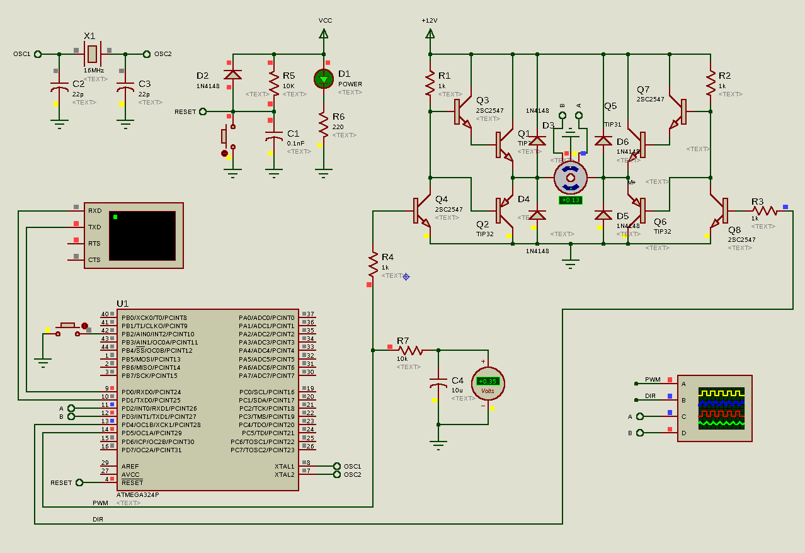This screenshot has width=805, height=553.
Task: Click pin label PC7/TOSC2/PCINT23
Action: [263, 450]
